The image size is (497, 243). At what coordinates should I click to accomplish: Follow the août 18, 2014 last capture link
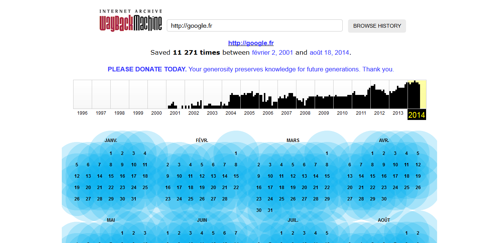click(329, 52)
